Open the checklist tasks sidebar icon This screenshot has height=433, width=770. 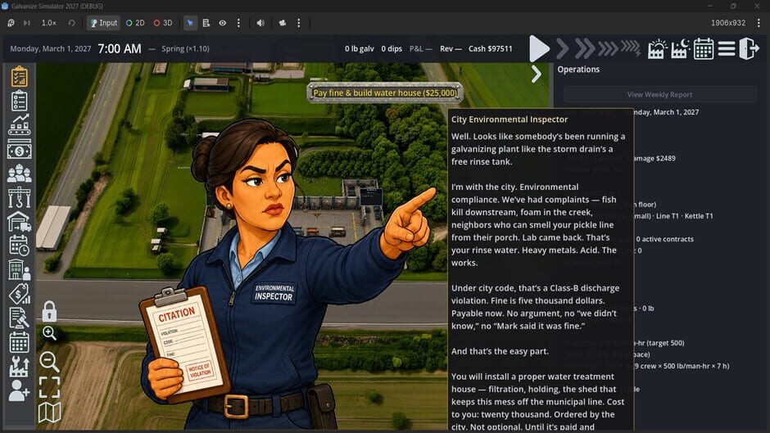pos(19,101)
